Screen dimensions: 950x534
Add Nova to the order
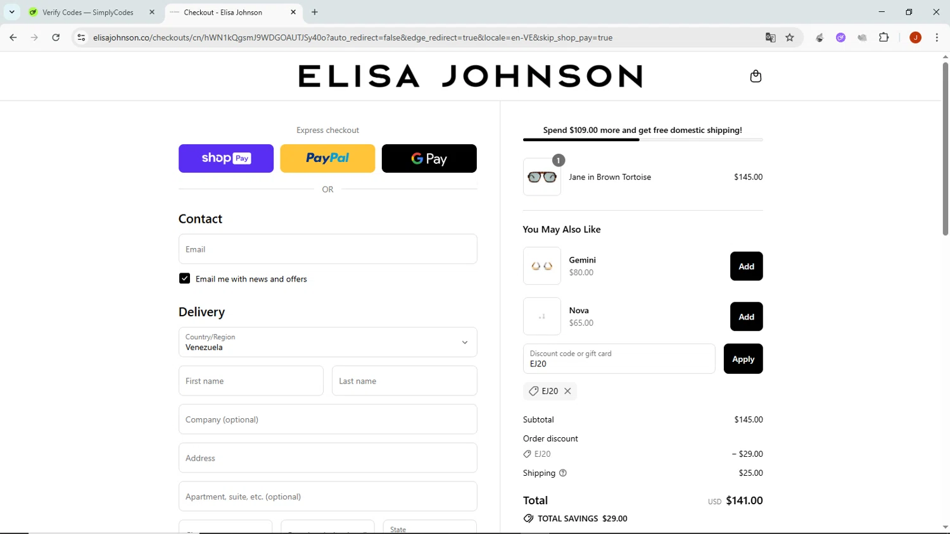[x=746, y=316]
